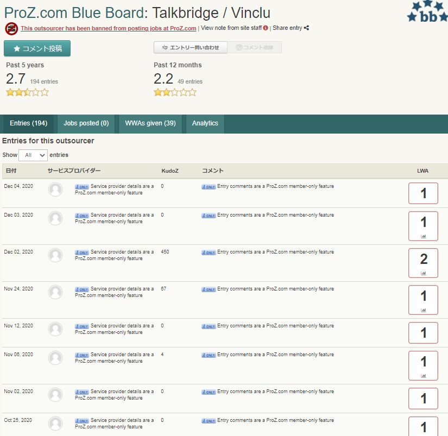Screen dimensions: 448x436
Task: Click the Dec 03 entry comments member-only text
Action: point(275,215)
